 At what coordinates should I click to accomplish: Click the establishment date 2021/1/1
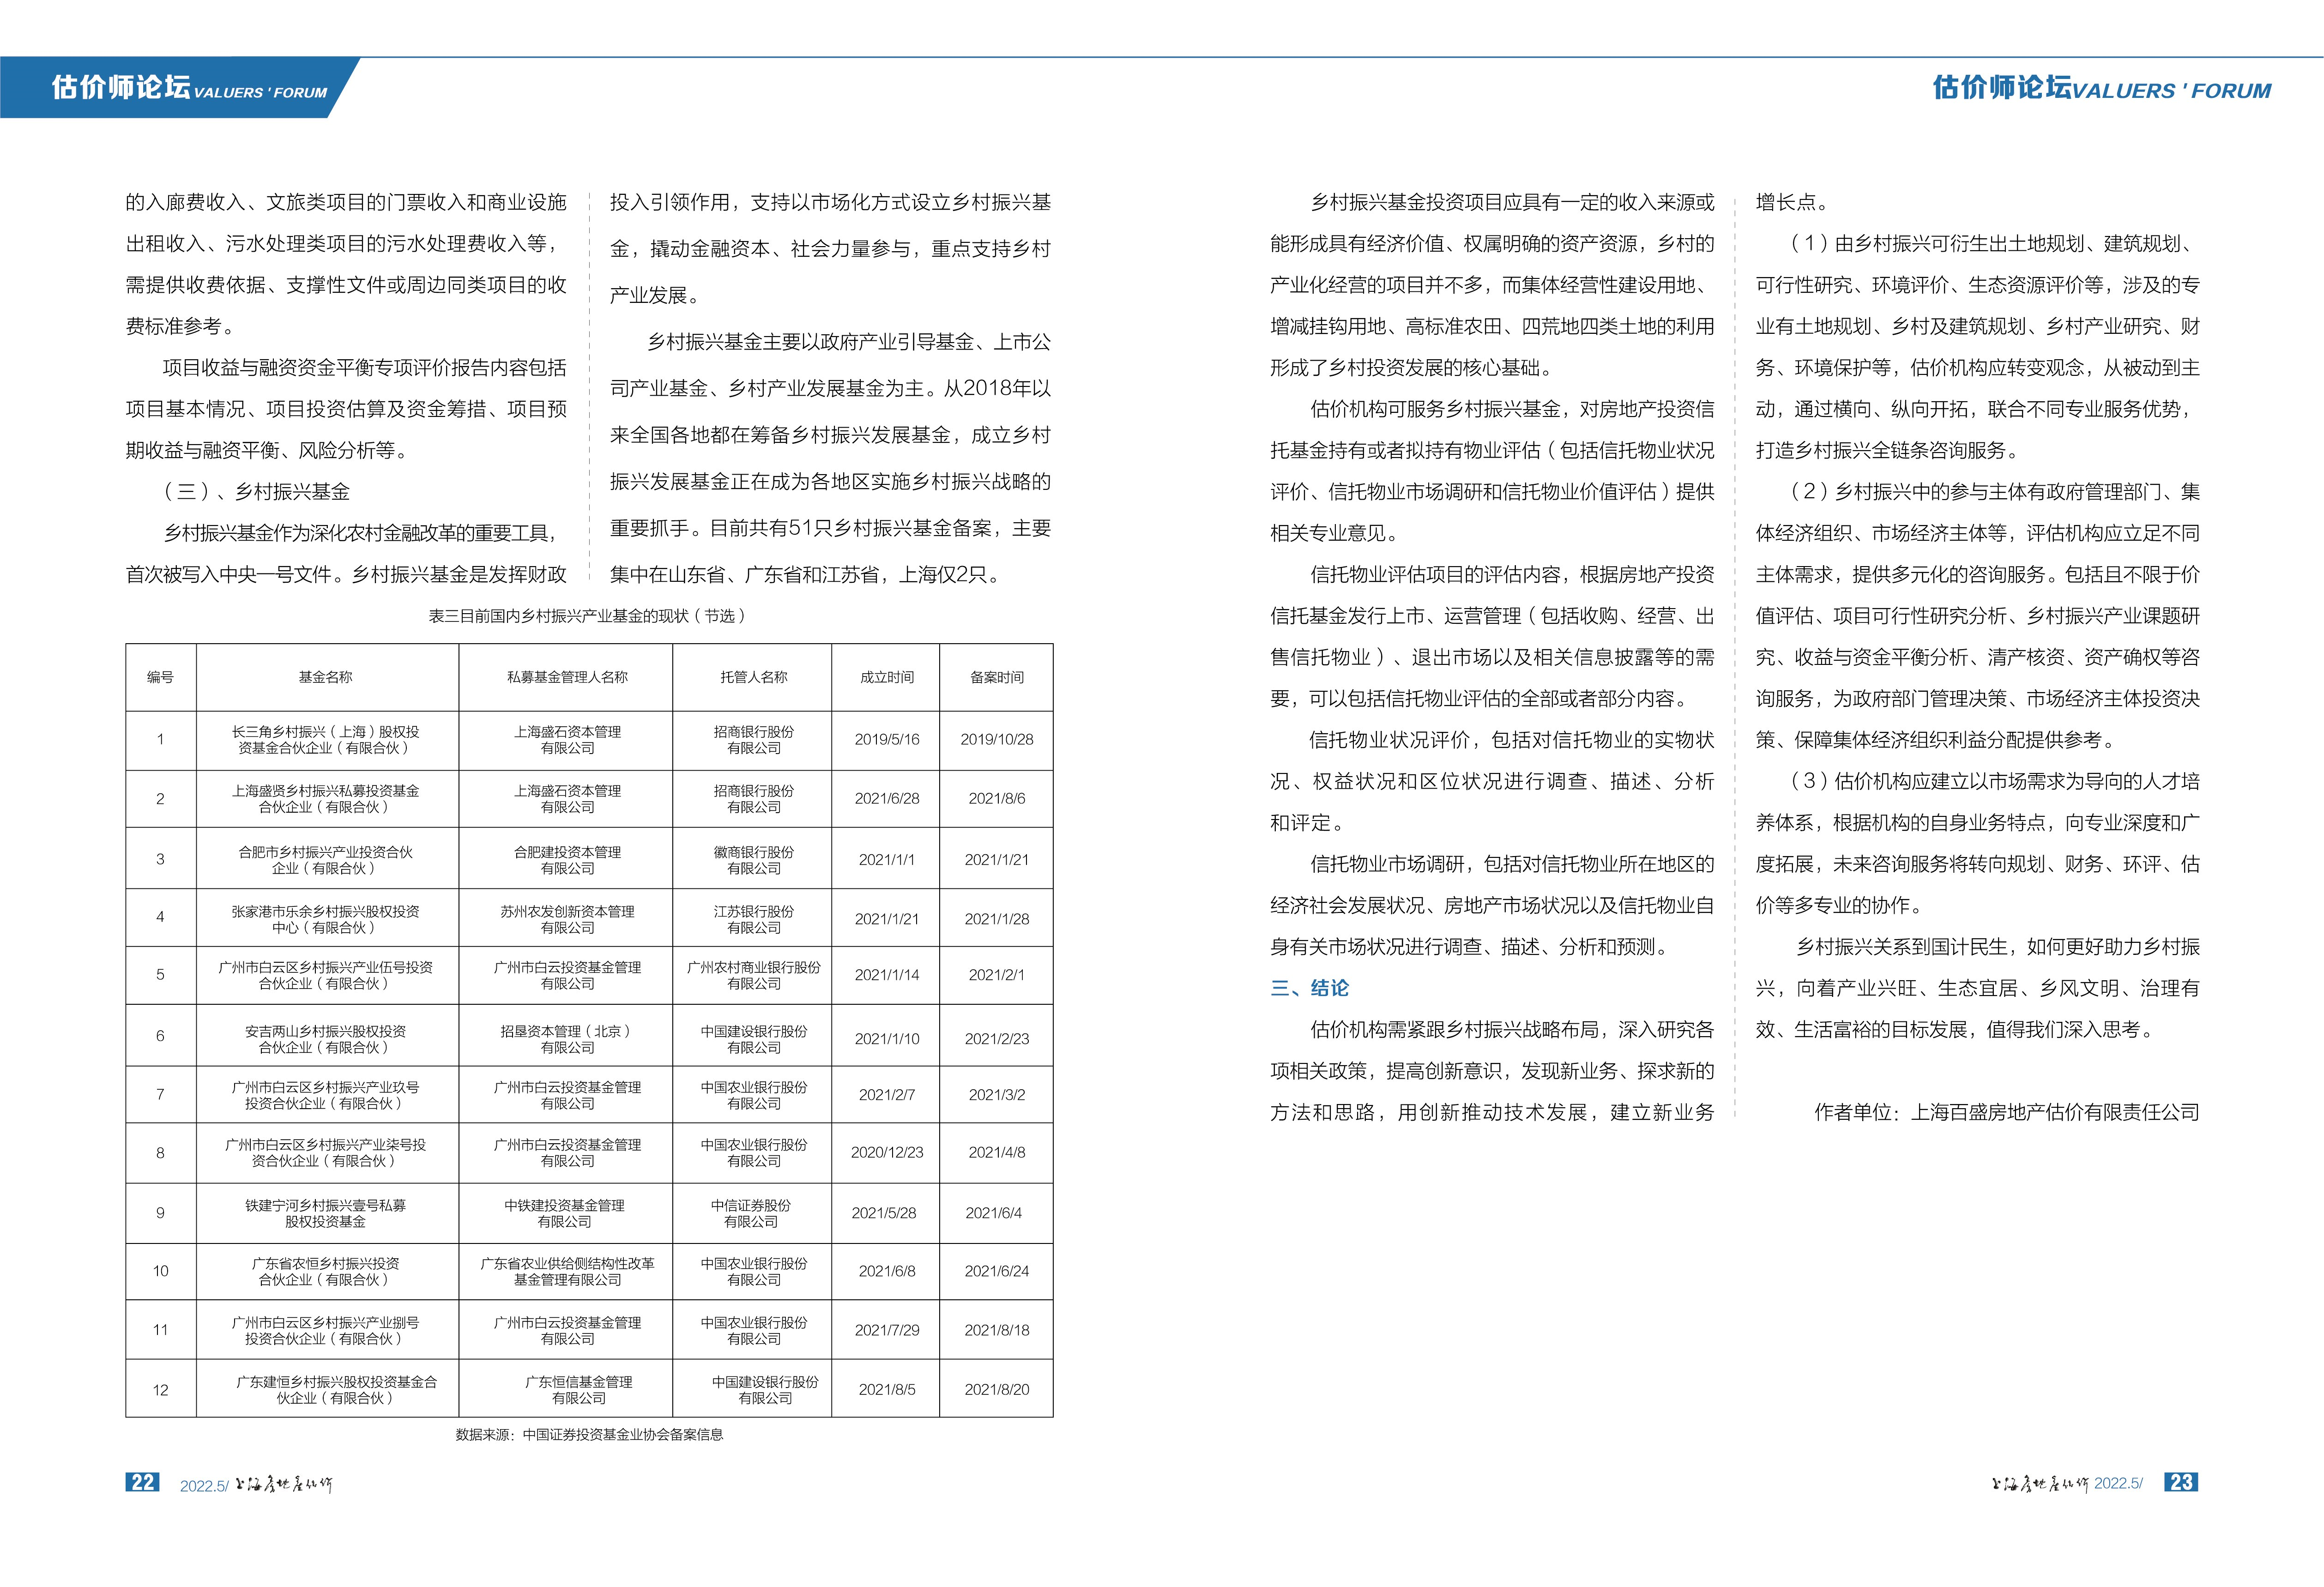[887, 860]
